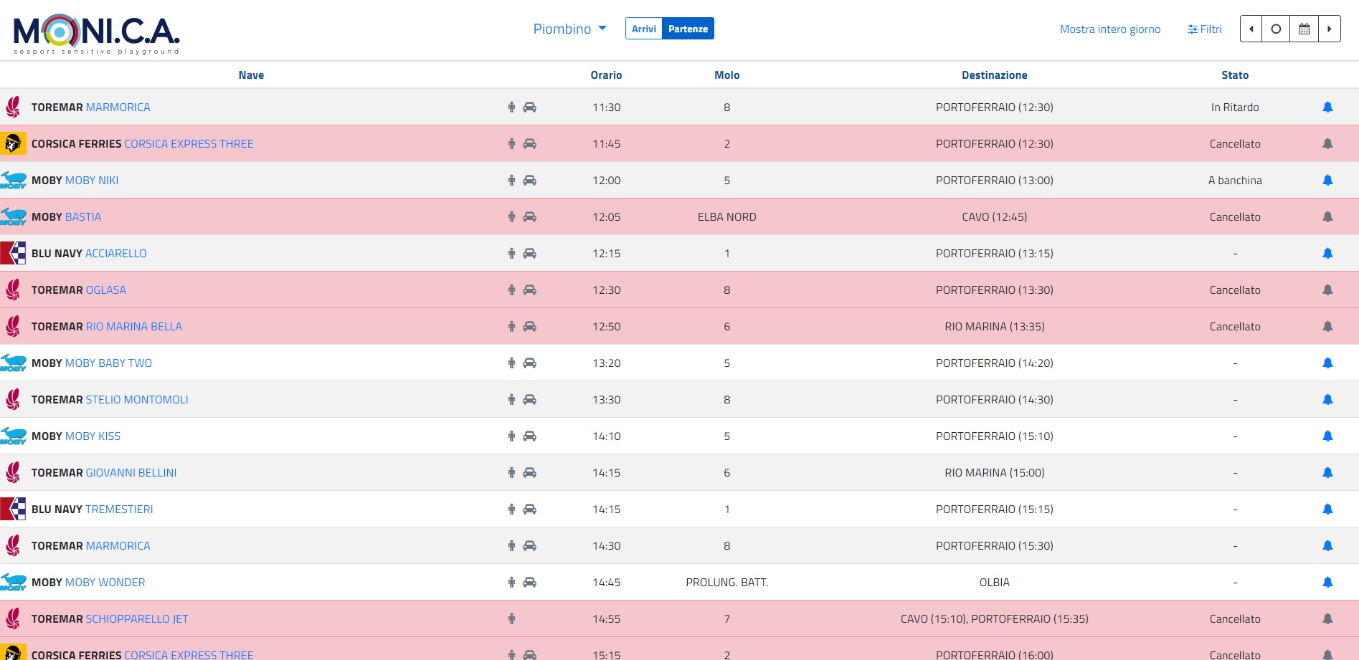Click Blu Navy logo on Tremestieri row
Viewport: 1359px width, 660px height.
[x=13, y=509]
